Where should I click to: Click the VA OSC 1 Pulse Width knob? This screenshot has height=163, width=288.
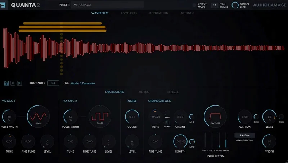pos(9,117)
